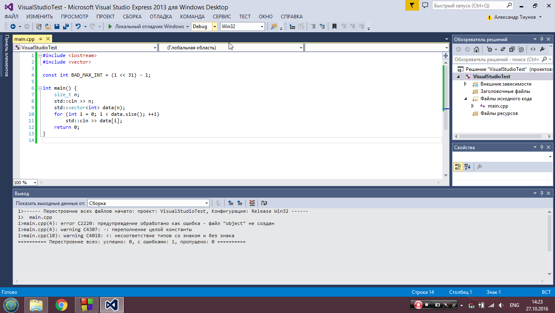Open the СБОРКА menu
The image size is (555, 313).
pos(132,17)
